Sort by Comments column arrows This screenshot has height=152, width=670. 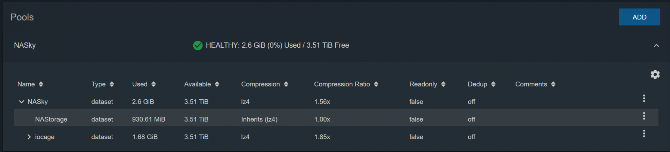[553, 84]
